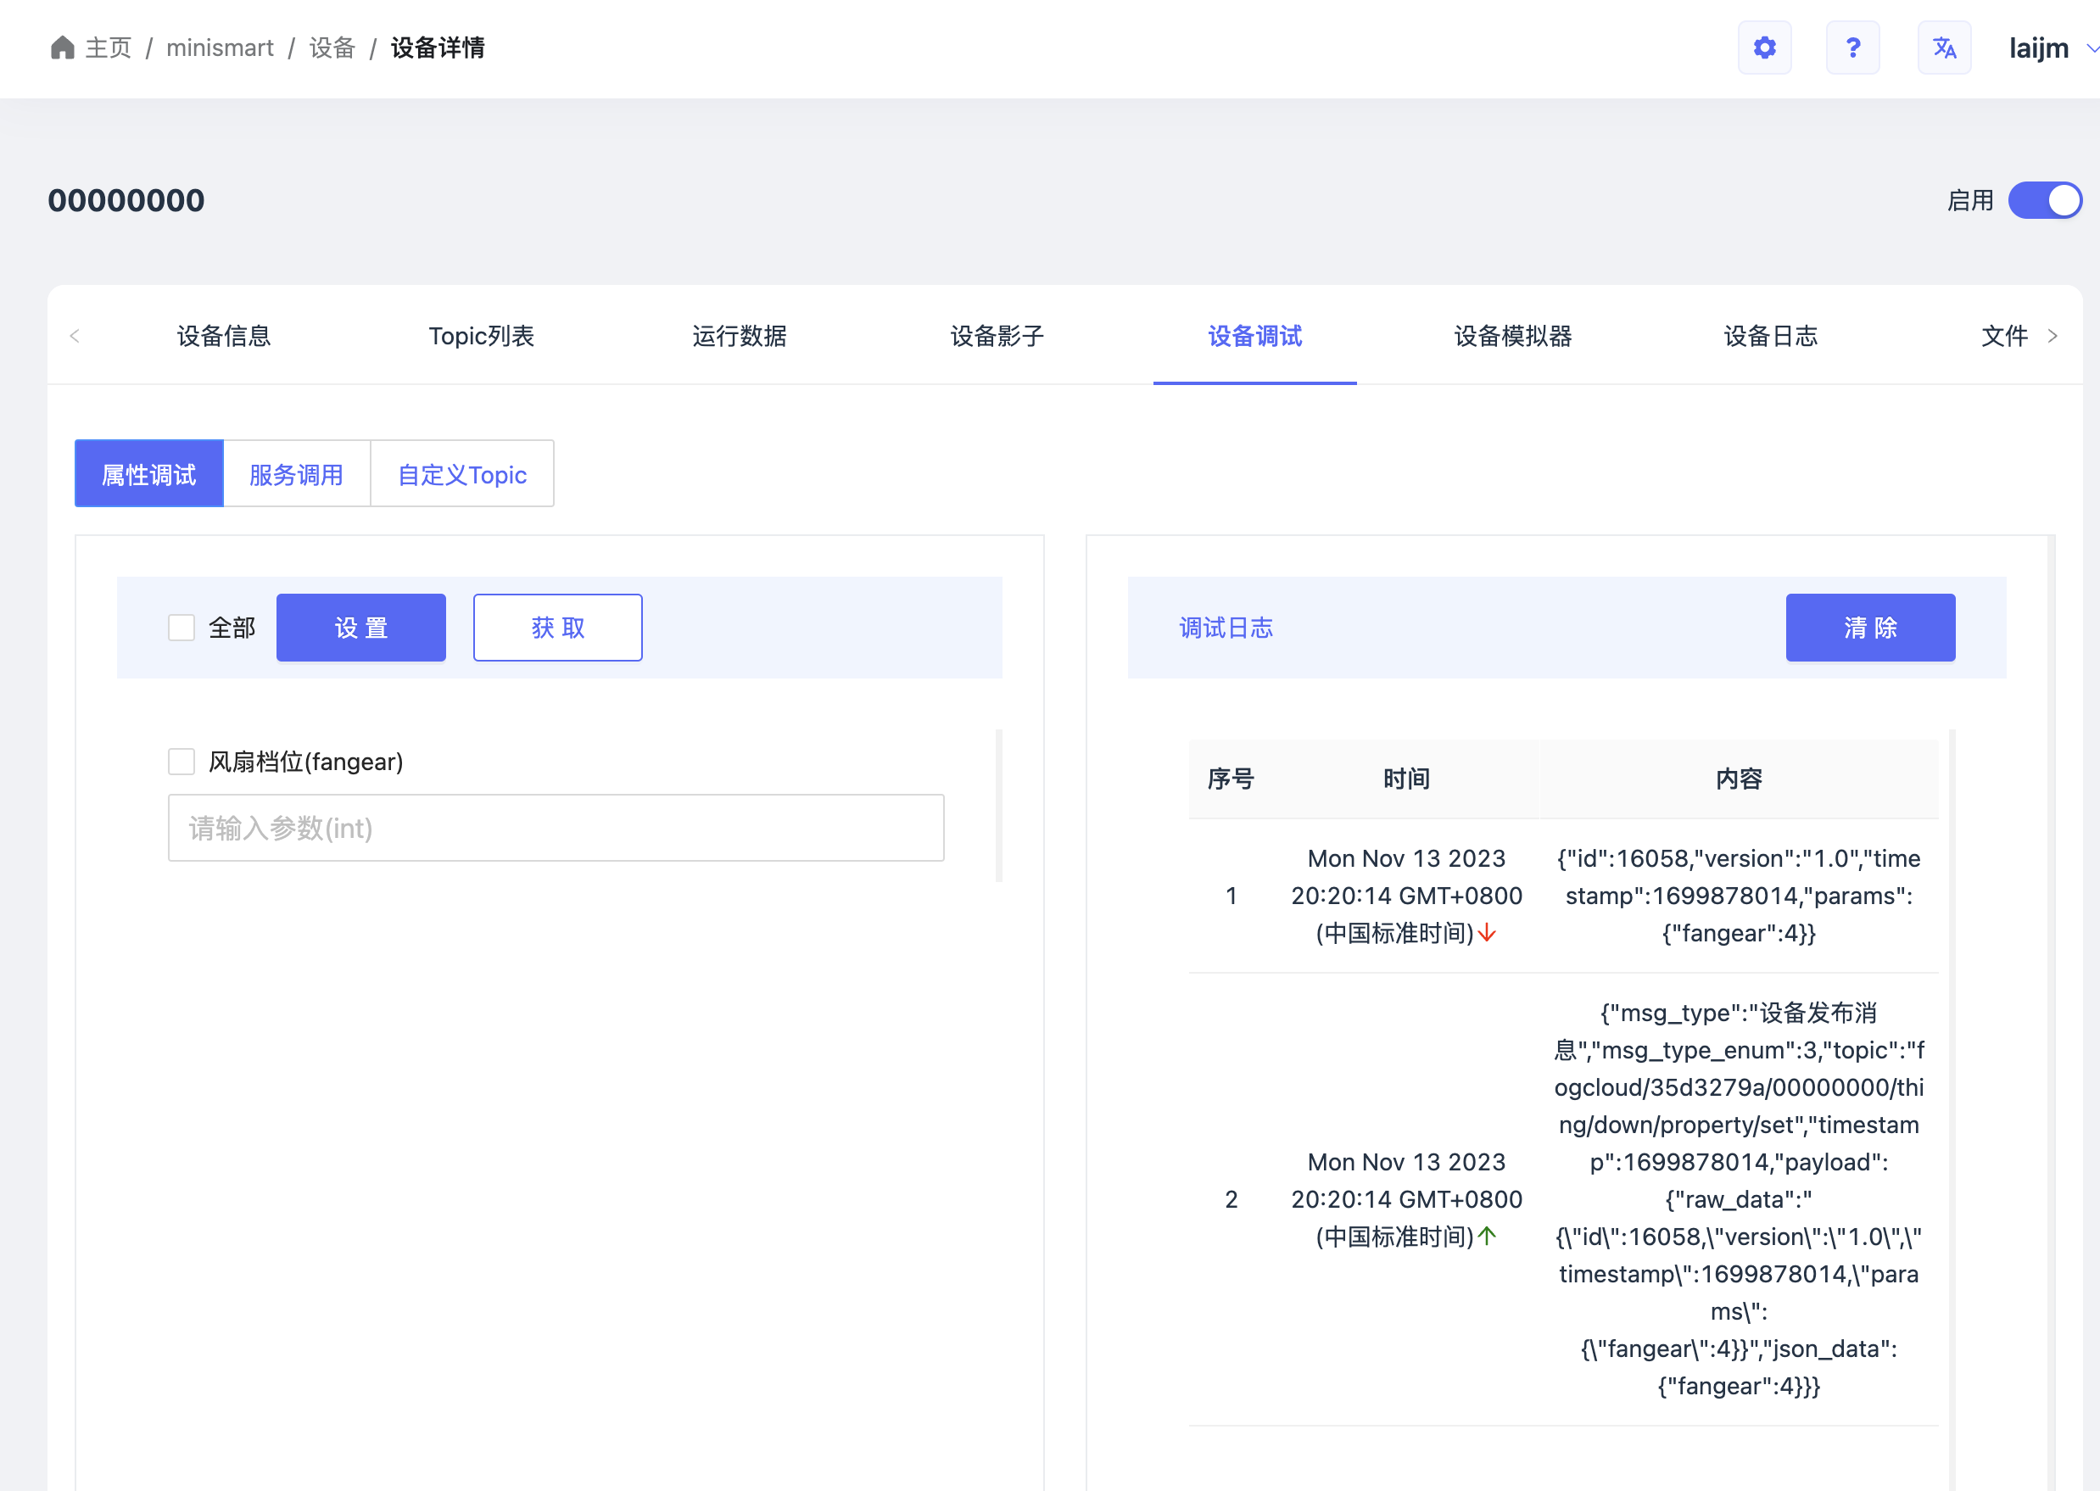The image size is (2100, 1491).
Task: Open minismart breadcrumb link
Action: pos(220,47)
